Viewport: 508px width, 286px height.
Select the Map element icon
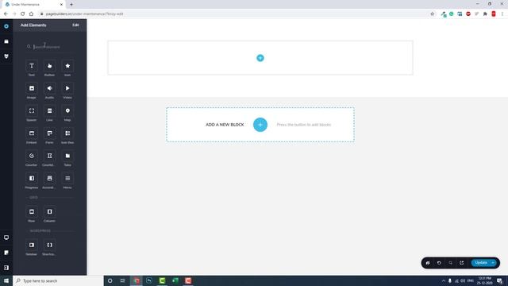pos(67,111)
